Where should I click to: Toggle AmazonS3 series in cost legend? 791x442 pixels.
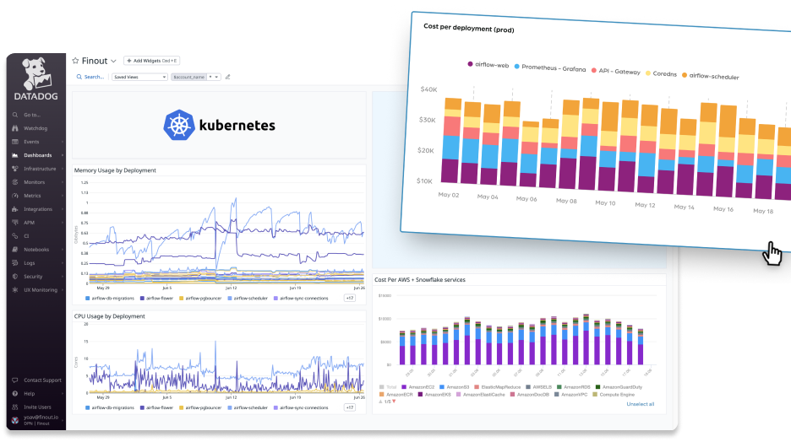pyautogui.click(x=455, y=387)
